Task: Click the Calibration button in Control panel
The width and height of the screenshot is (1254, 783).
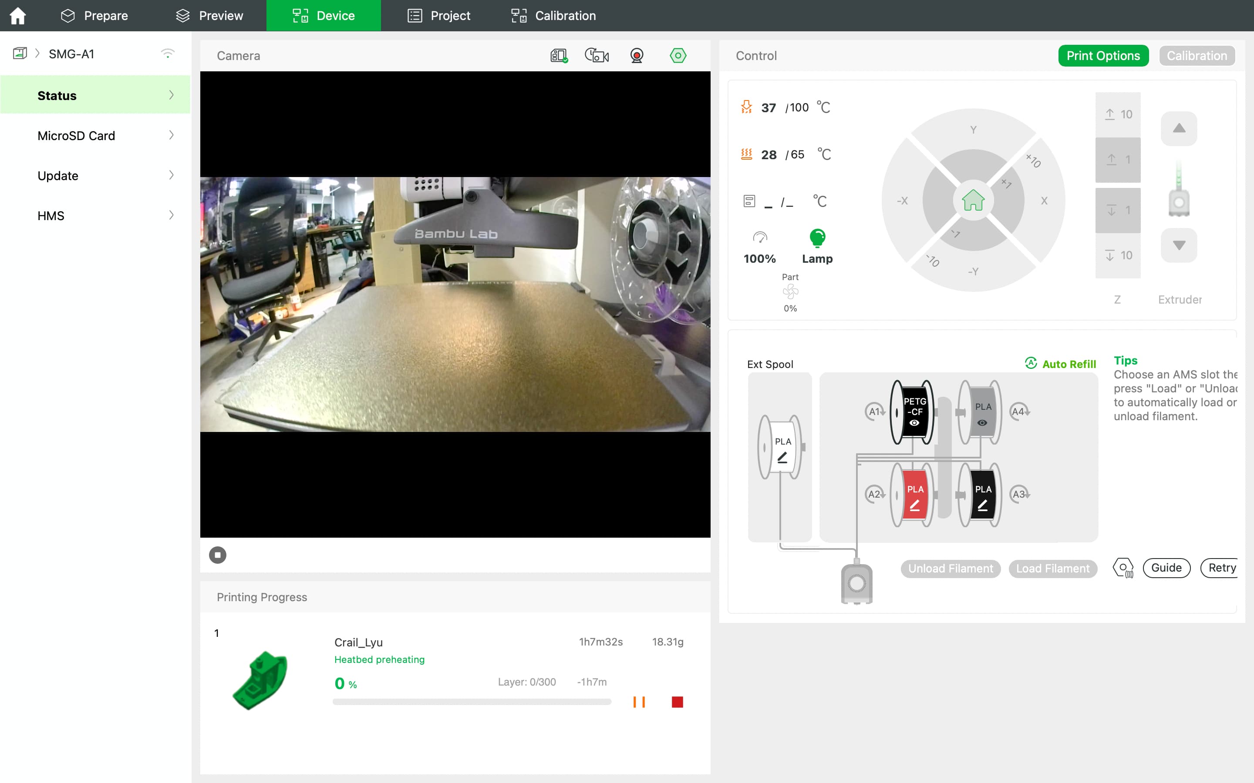Action: [1197, 55]
